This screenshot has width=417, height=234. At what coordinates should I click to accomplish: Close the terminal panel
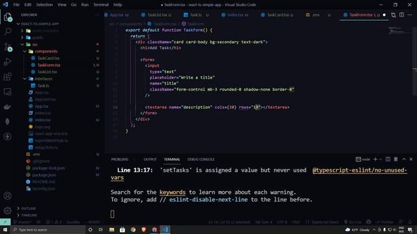click(411, 159)
